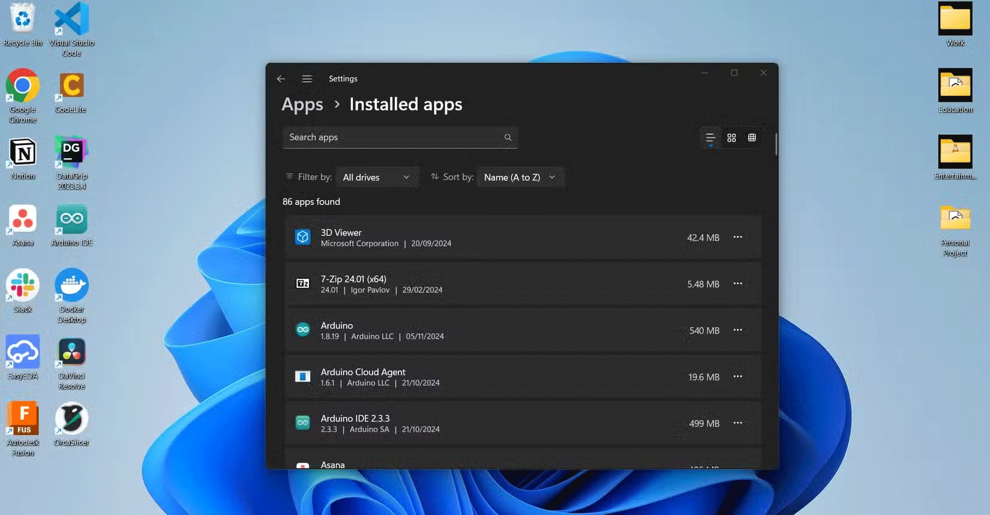Image resolution: width=990 pixels, height=515 pixels.
Task: Expand the Sort by Name dropdown
Action: coord(520,177)
